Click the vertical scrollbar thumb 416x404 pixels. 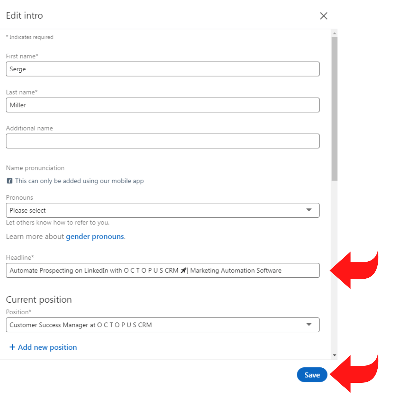(334, 108)
